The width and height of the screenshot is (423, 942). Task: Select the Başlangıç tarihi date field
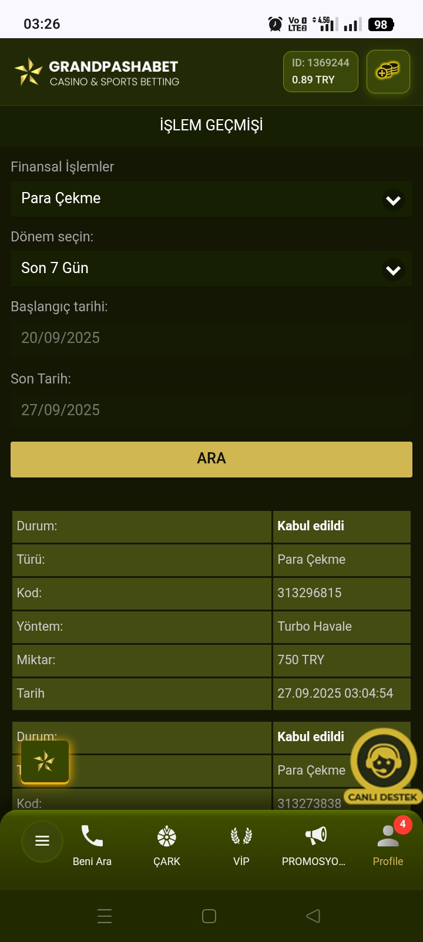click(x=211, y=338)
